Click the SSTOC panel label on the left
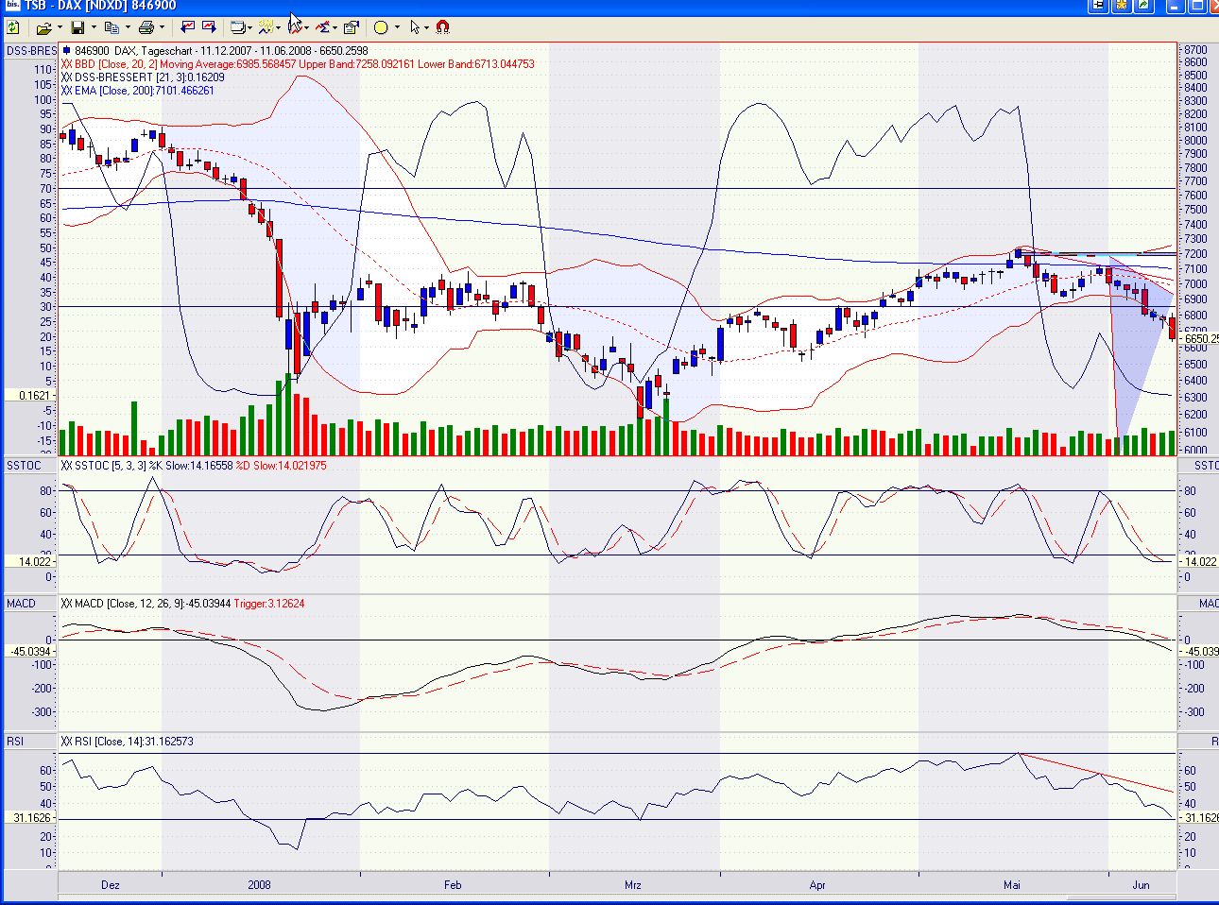Image resolution: width=1219 pixels, height=905 pixels. (24, 465)
